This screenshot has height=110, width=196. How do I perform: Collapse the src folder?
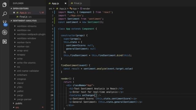(x=17, y=107)
